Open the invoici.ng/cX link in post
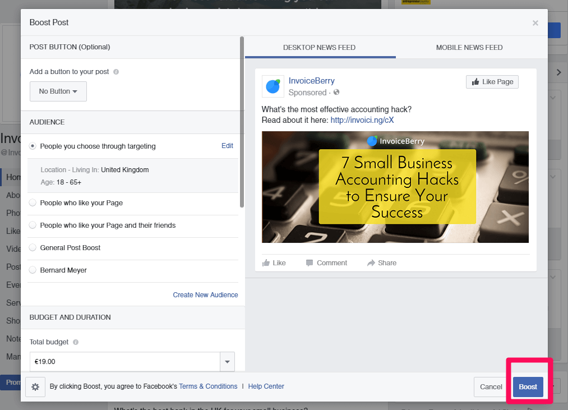Viewport: 568px width, 410px height. pos(362,120)
